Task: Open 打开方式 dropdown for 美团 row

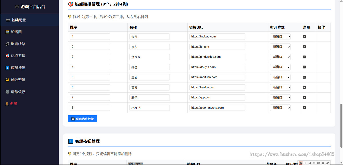Action: [280, 77]
